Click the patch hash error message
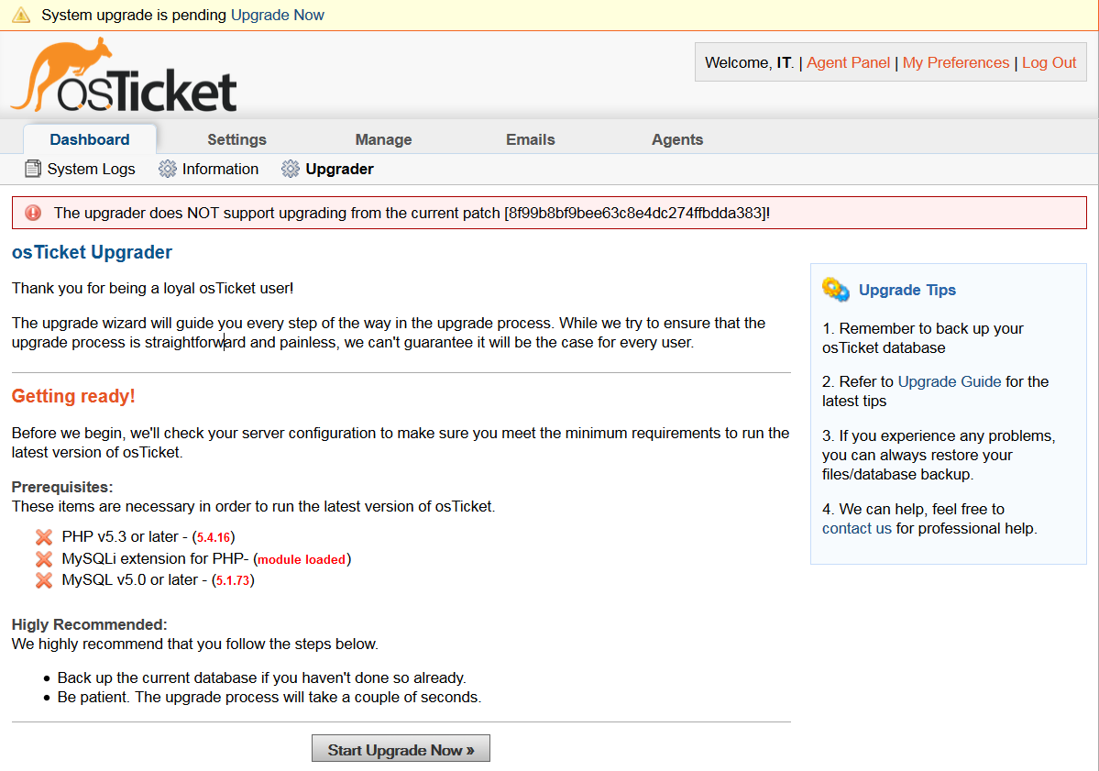This screenshot has width=1099, height=771. (412, 213)
